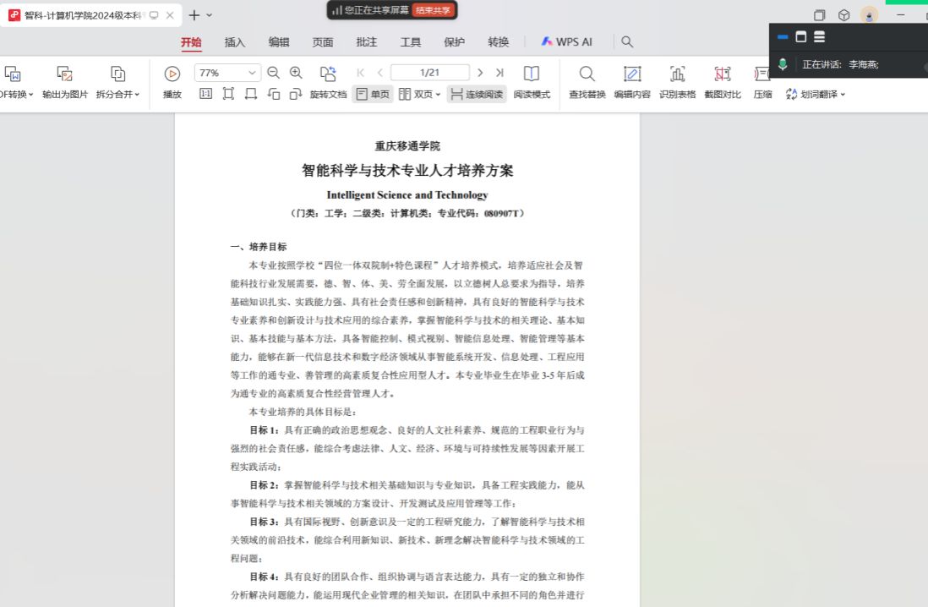This screenshot has height=607, width=928.
Task: Click 结束共享 to stop screen sharing
Action: 434,10
